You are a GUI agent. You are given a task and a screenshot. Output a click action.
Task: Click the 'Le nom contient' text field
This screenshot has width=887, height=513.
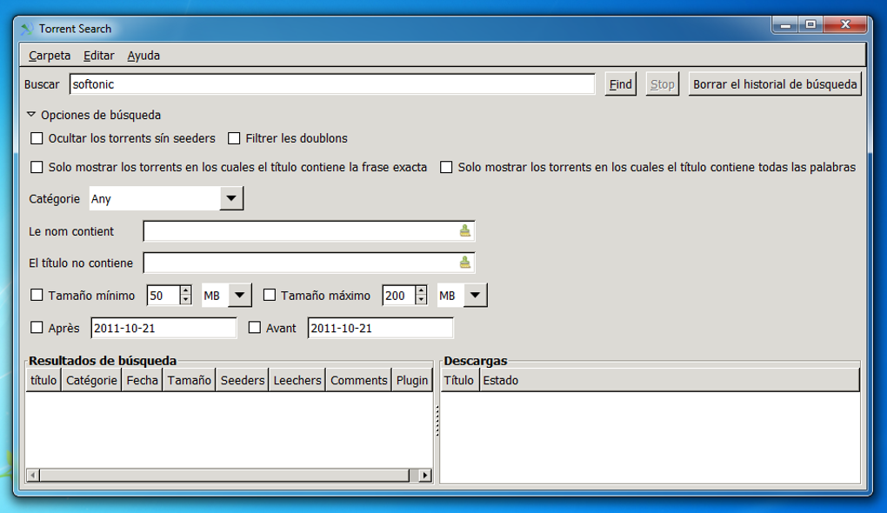[309, 230]
